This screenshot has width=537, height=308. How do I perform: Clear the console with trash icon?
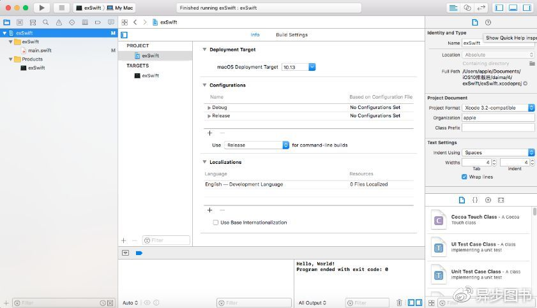(x=399, y=302)
